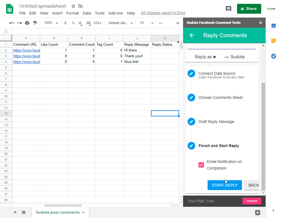Open the zoom 100% dropdown

point(51,23)
